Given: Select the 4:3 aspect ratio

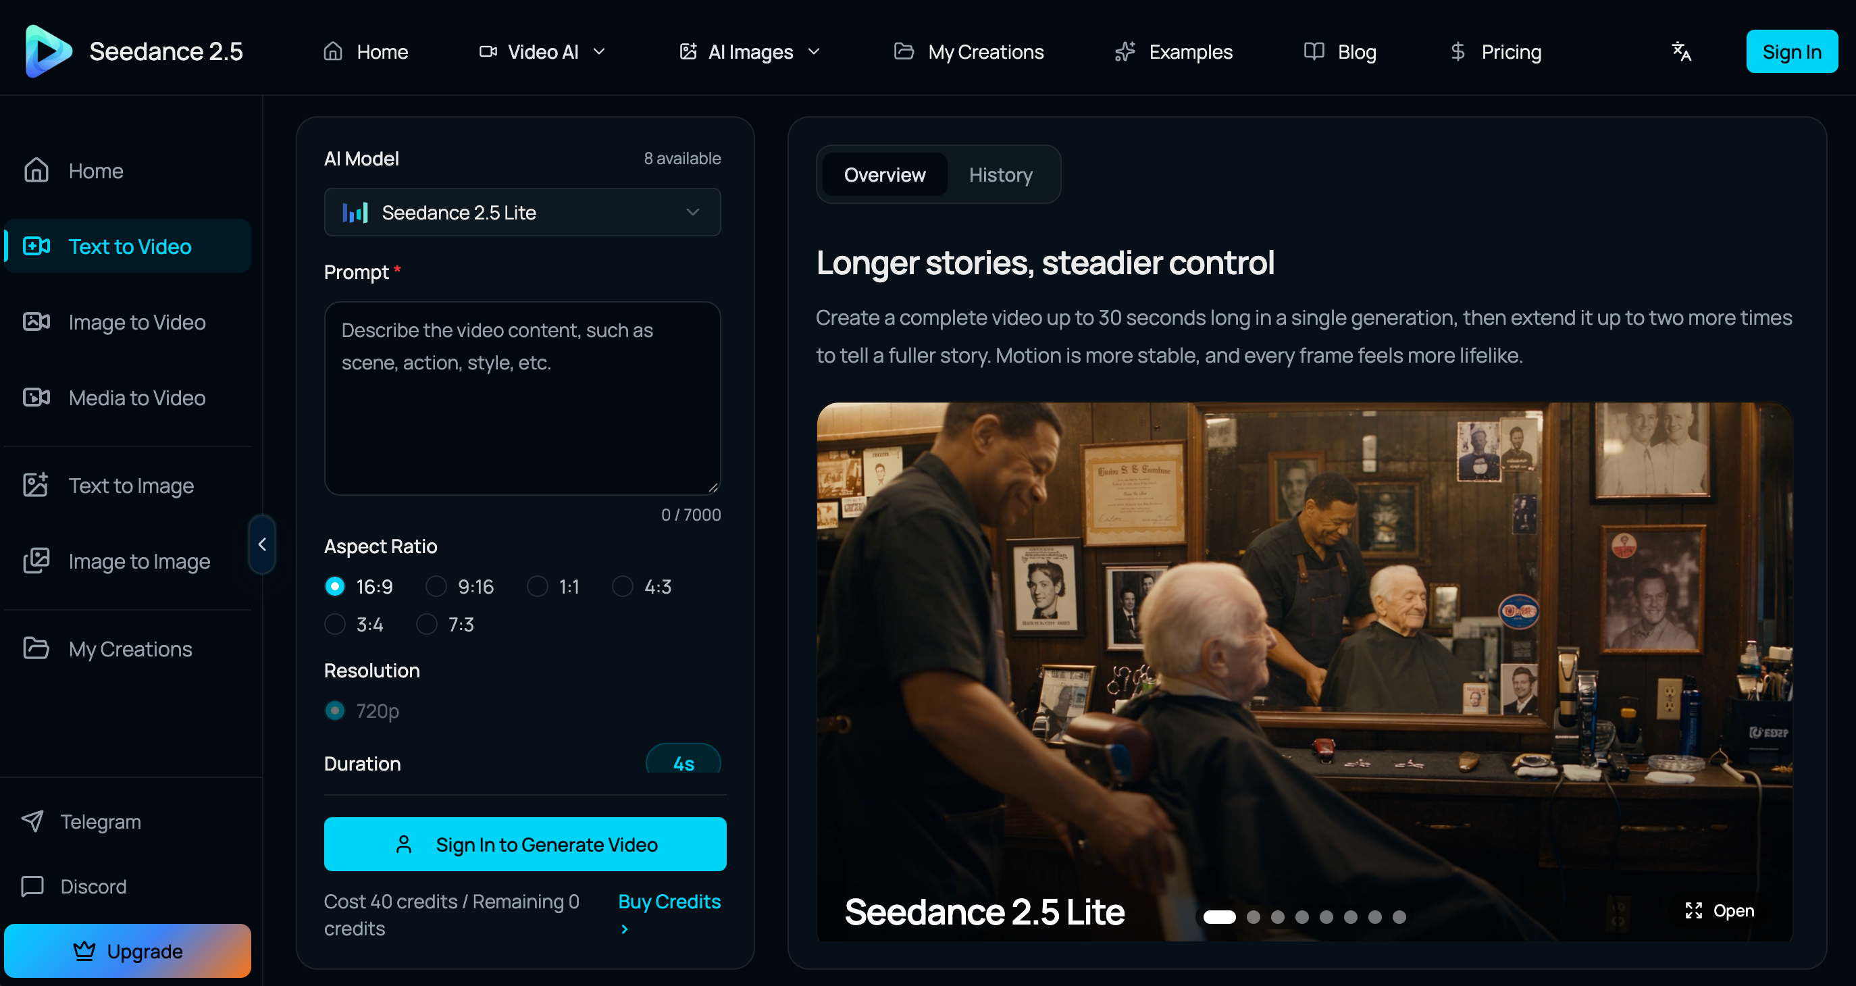Looking at the screenshot, I should pos(623,586).
